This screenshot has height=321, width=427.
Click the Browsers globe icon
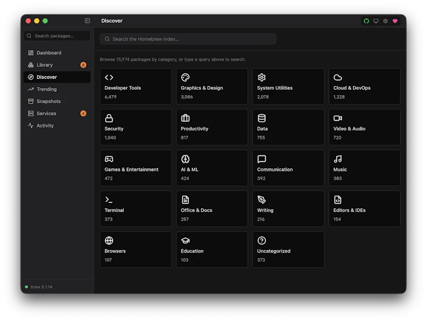(109, 240)
